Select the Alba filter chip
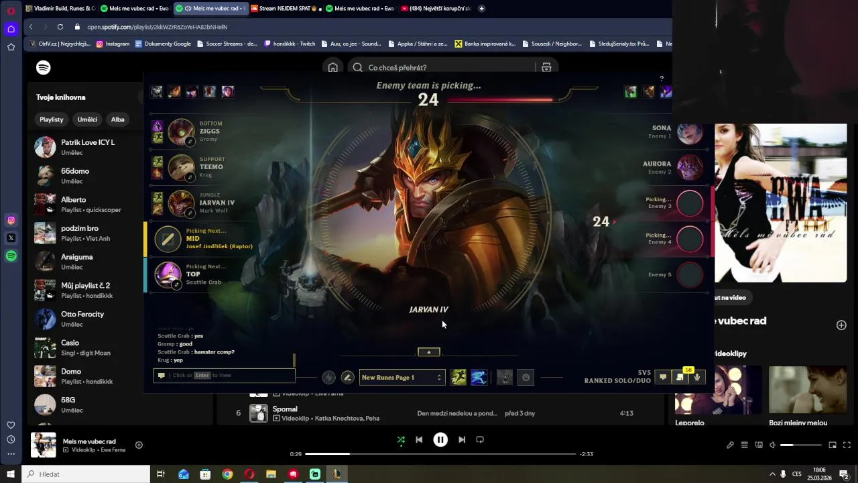 (x=118, y=119)
